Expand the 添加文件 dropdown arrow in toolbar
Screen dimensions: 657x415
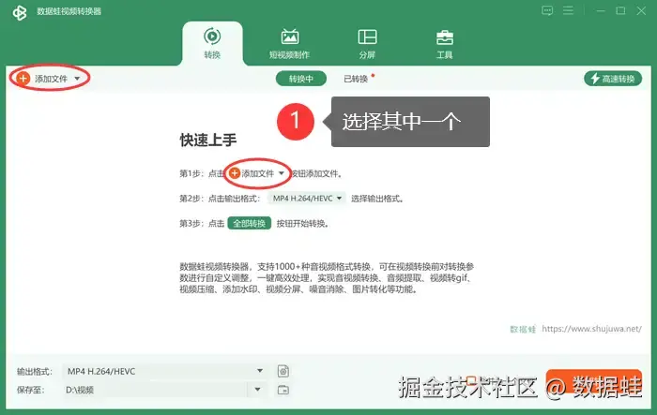click(77, 79)
